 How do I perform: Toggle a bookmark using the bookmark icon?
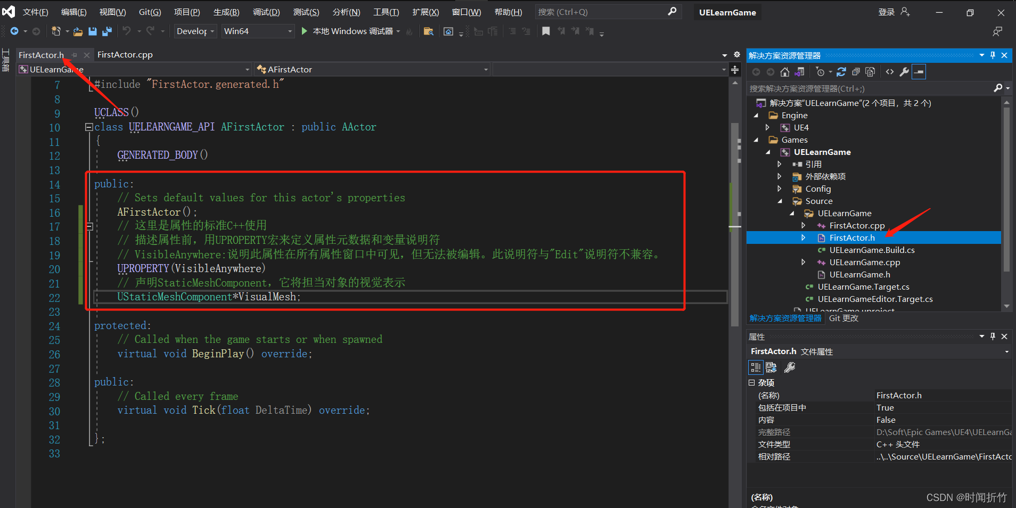[x=546, y=31]
